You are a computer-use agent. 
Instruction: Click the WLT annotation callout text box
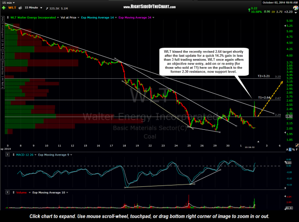click(204, 61)
